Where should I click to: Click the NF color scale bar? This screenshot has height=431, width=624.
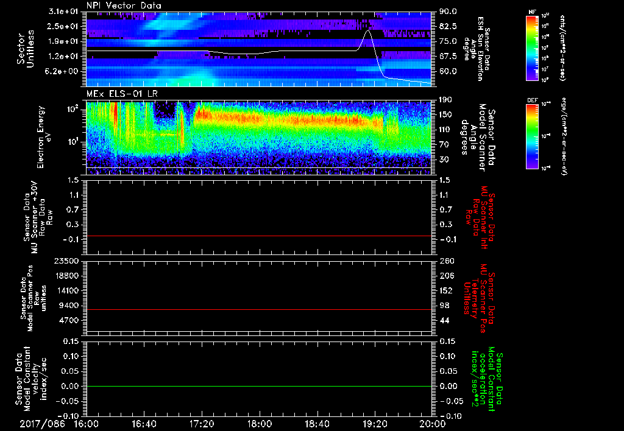click(x=533, y=49)
